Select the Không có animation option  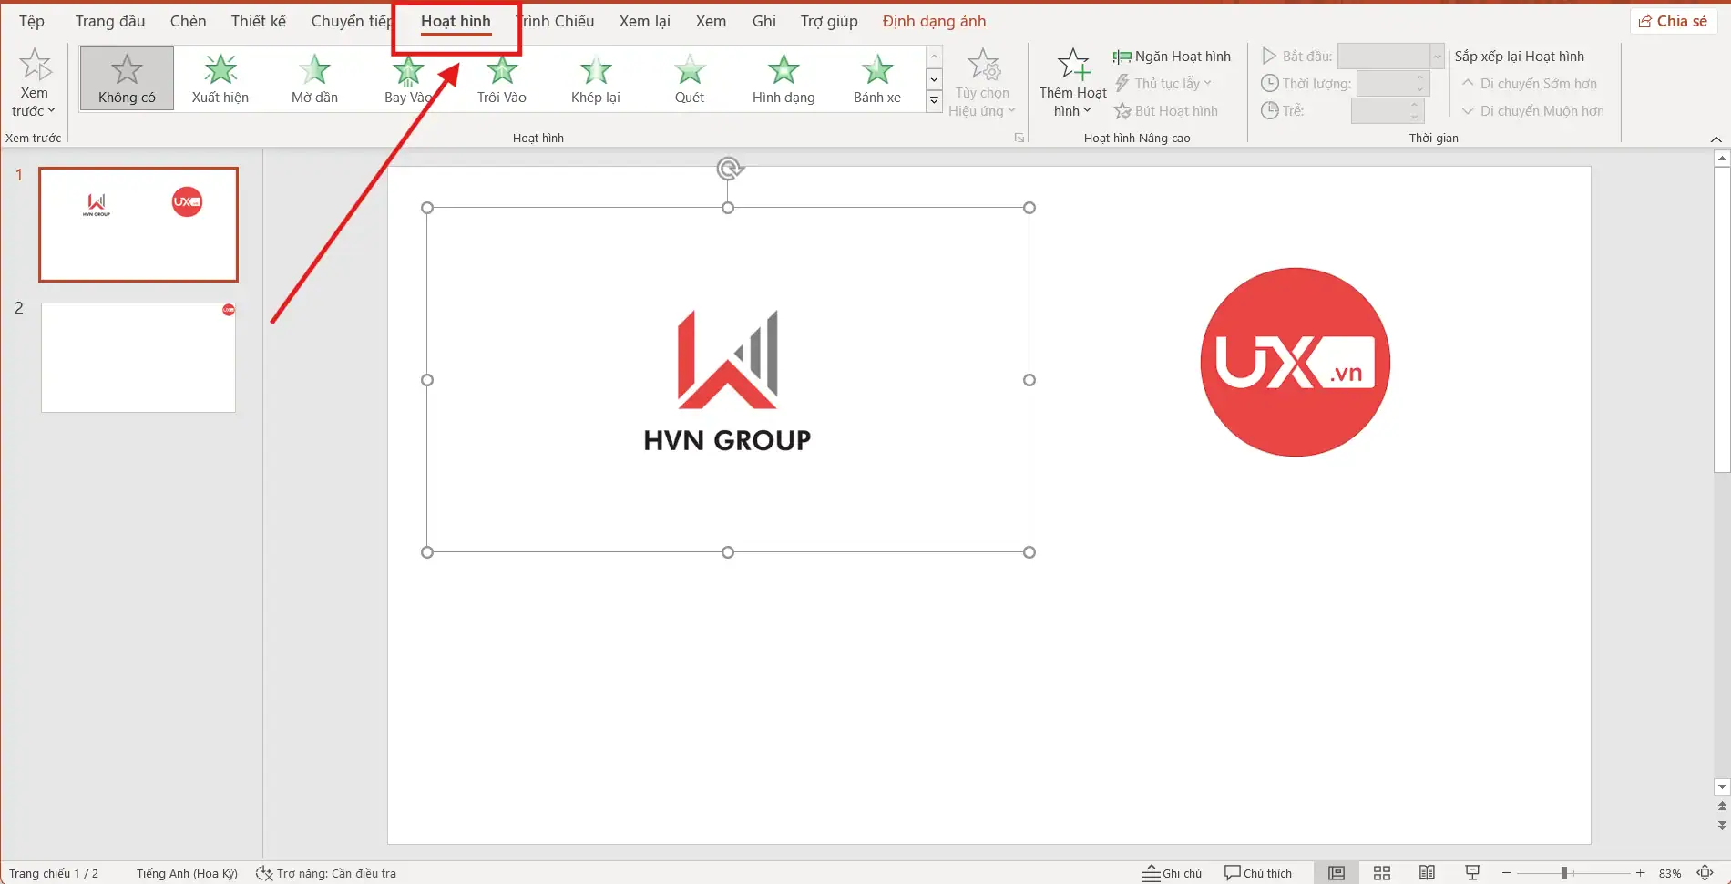tap(127, 79)
